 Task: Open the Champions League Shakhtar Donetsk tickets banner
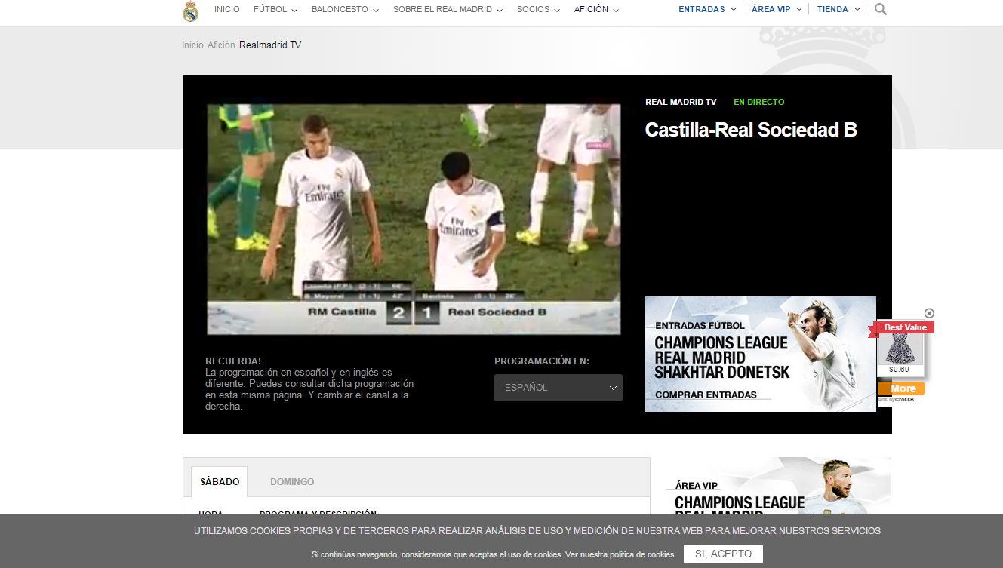pyautogui.click(x=761, y=354)
